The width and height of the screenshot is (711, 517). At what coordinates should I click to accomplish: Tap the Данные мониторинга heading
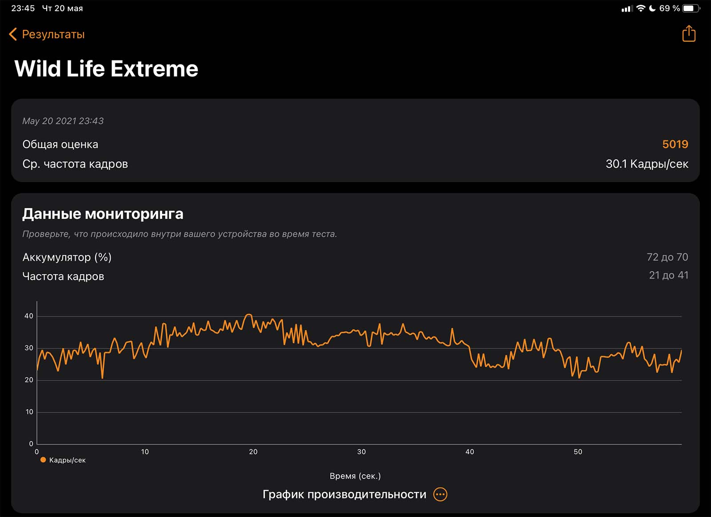[103, 214]
